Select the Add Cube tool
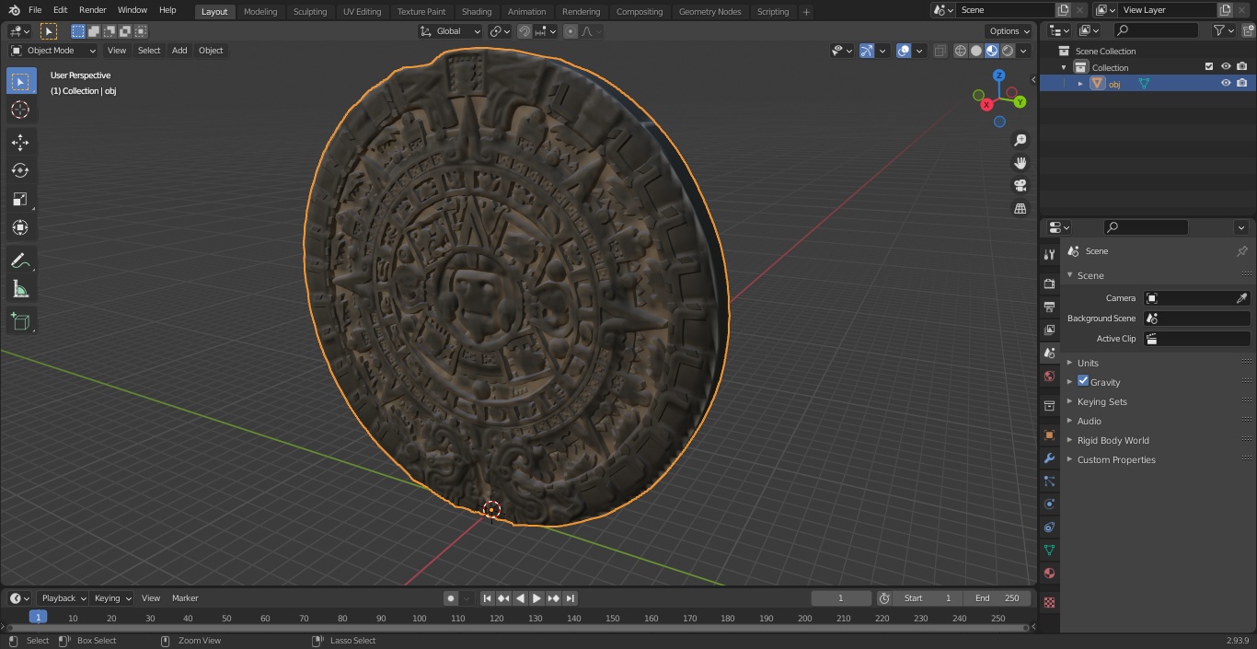 (x=20, y=321)
